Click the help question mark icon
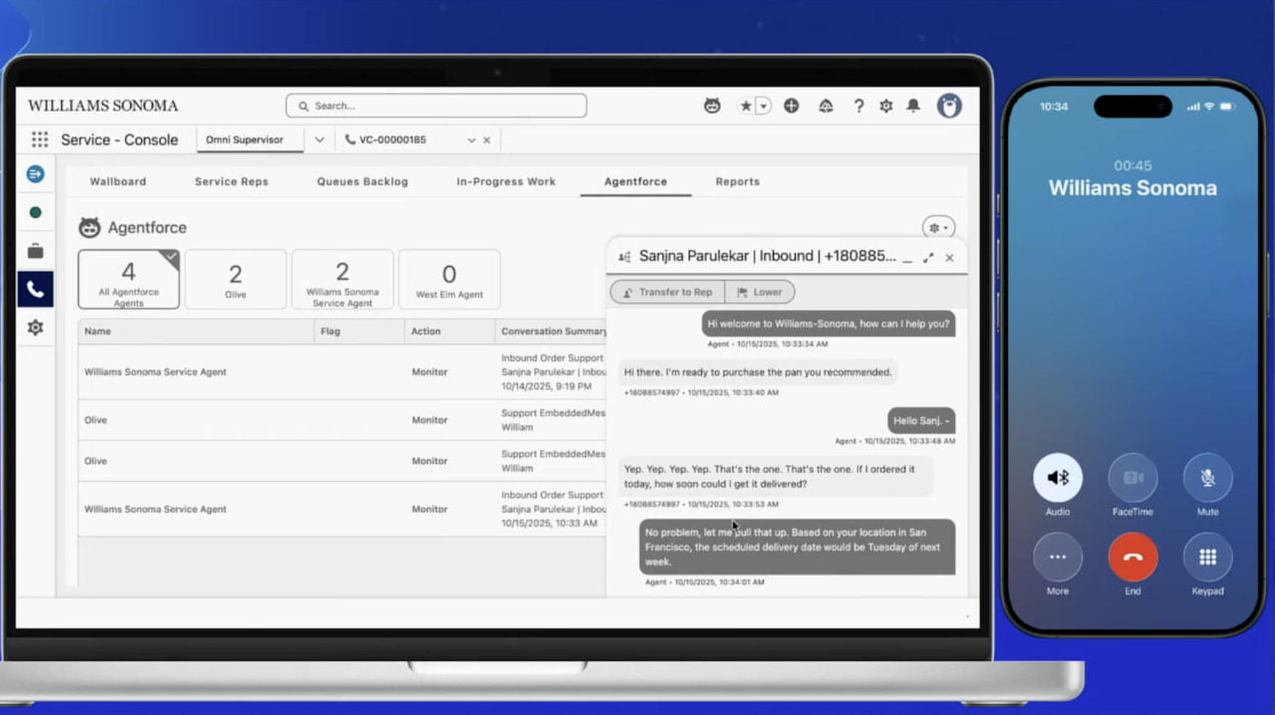Viewport: 1275px width, 715px height. (x=859, y=106)
